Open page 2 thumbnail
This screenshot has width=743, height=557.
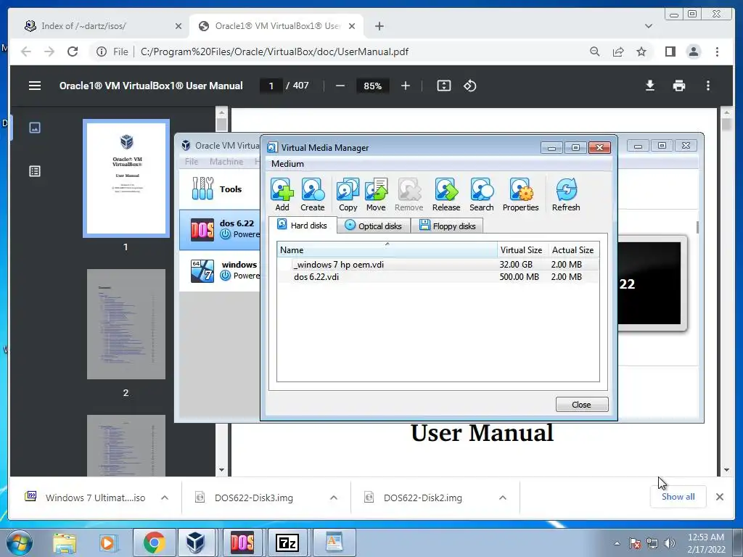126,324
